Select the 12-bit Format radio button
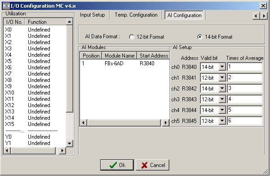This screenshot has width=270, height=176. pyautogui.click(x=131, y=37)
